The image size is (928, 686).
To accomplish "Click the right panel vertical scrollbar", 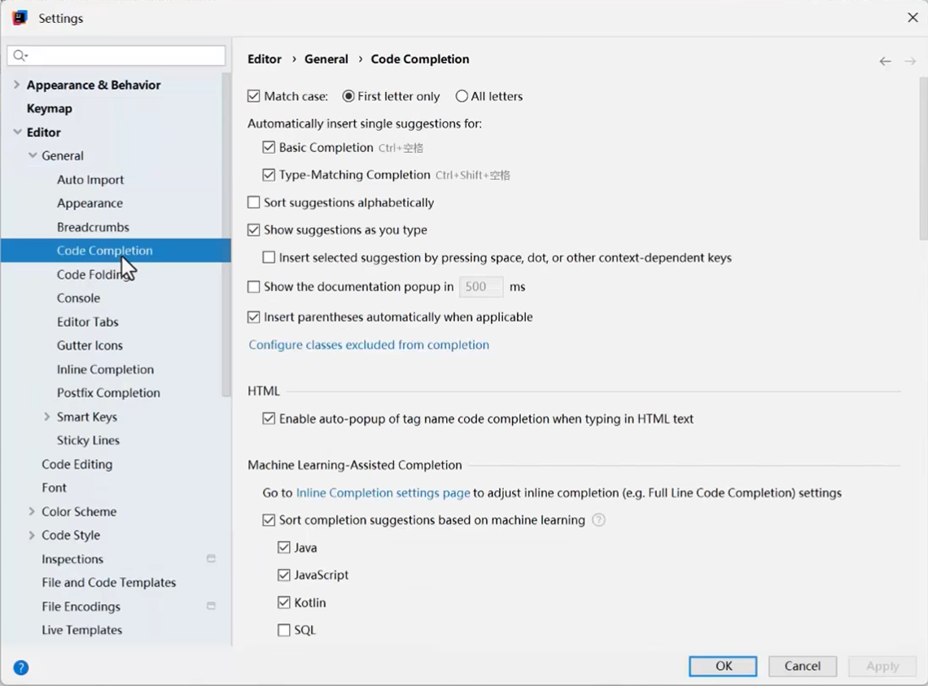I will 922,159.
